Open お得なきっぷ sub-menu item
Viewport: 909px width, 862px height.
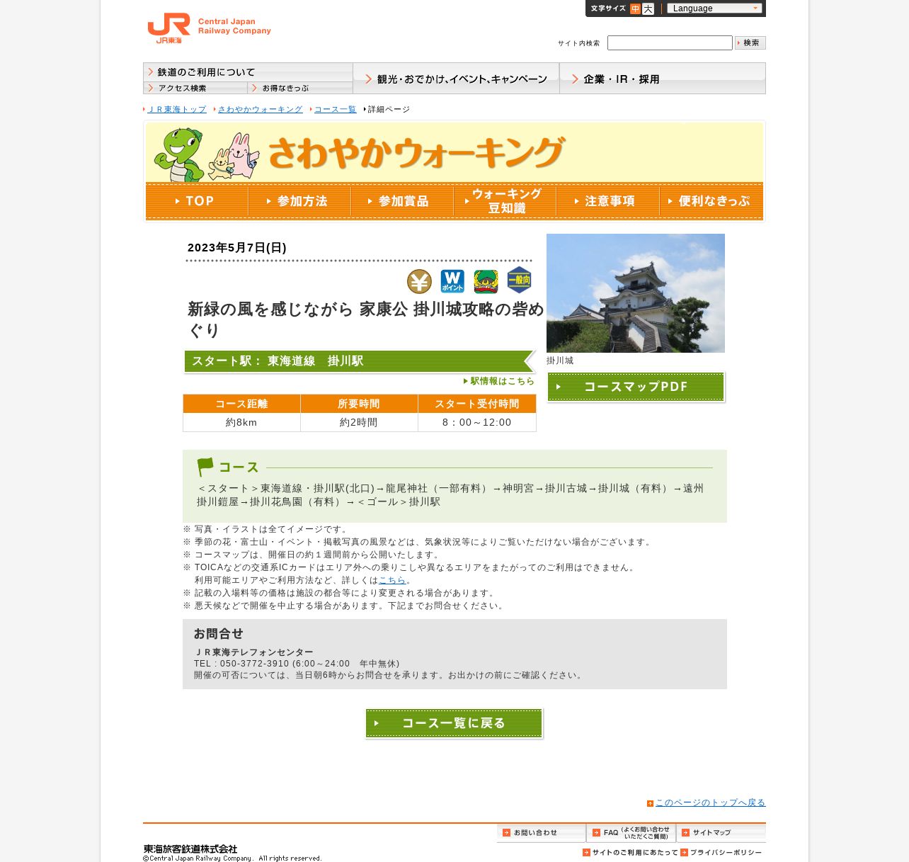300,88
